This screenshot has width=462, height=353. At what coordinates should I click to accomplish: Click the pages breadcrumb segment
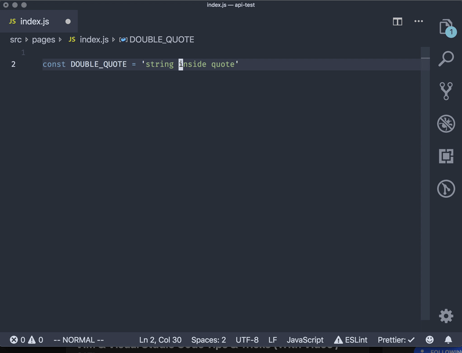[x=43, y=40]
